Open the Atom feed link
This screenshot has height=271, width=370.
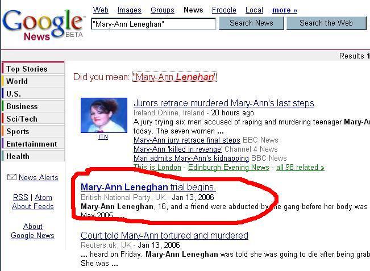(43, 197)
